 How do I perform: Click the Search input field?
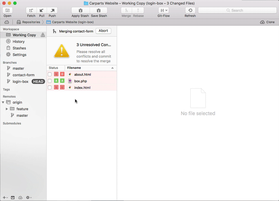[x=237, y=10]
